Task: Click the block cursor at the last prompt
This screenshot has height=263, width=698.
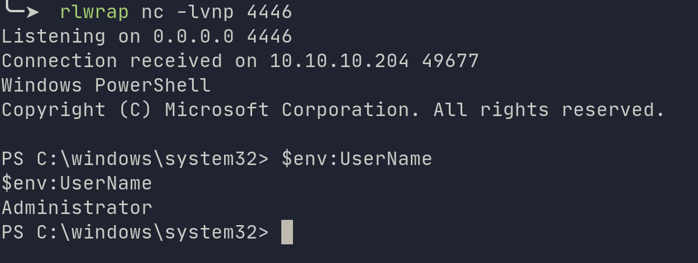Action: pos(287,232)
